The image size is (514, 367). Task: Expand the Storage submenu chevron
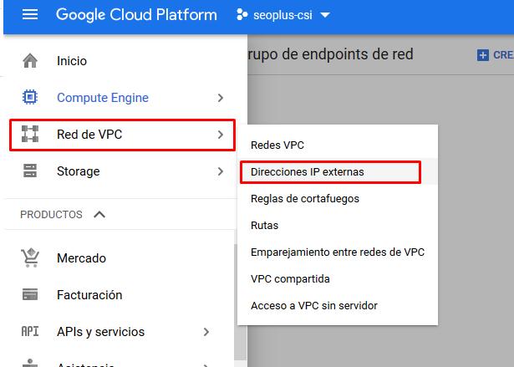(220, 171)
